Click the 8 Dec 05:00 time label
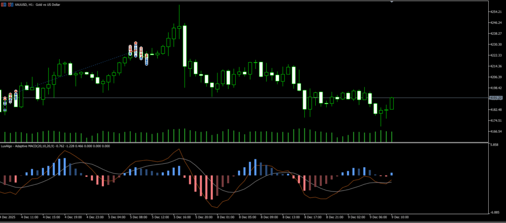Viewport: 506px width, 223px height. click(247, 217)
